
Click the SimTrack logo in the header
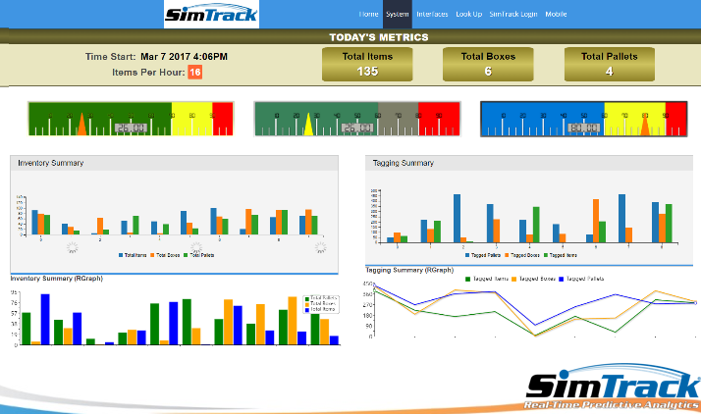(x=212, y=15)
